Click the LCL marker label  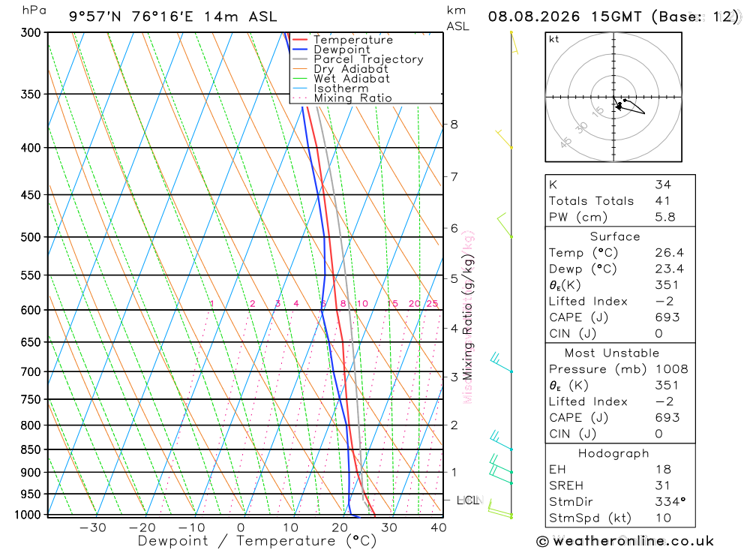click(468, 500)
